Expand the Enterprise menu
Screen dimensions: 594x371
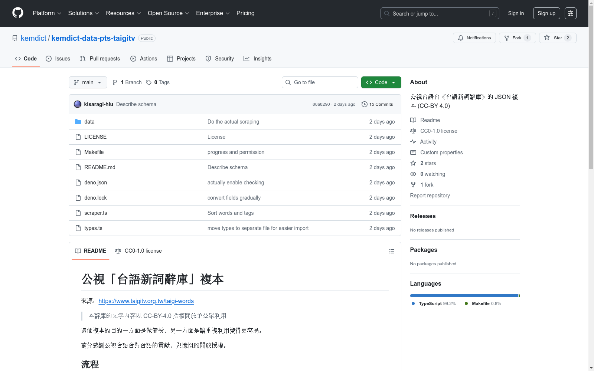[x=213, y=13]
